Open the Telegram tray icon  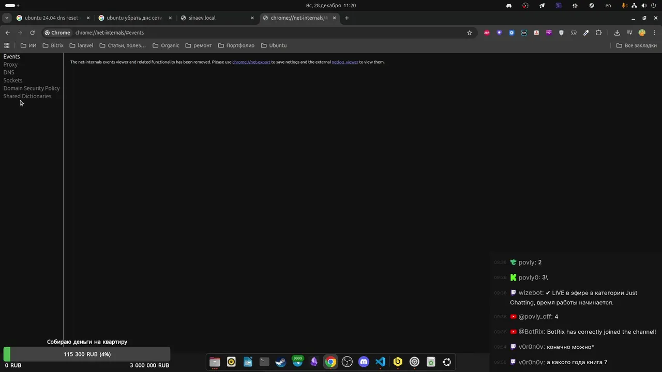click(x=542, y=5)
